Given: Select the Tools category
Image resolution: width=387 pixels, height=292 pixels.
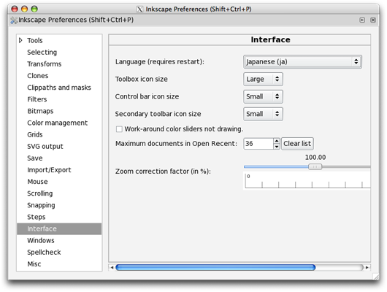Looking at the screenshot, I should (x=35, y=40).
